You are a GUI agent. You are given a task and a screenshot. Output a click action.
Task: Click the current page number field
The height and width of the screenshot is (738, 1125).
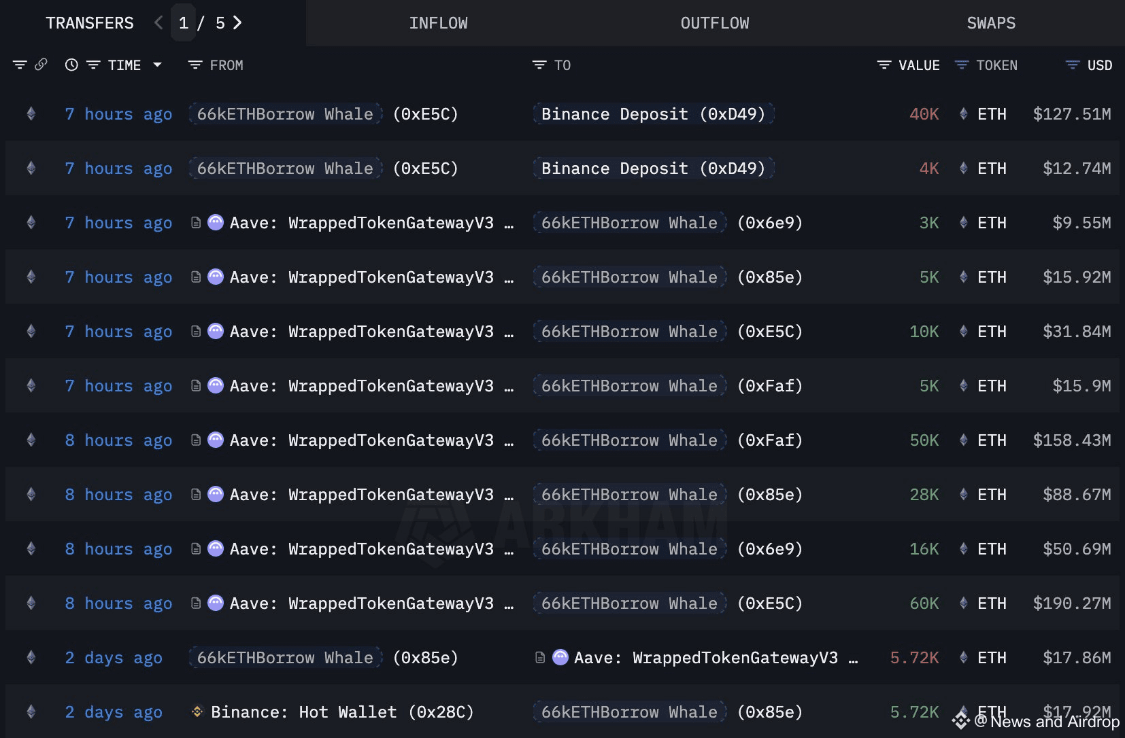[x=184, y=23]
